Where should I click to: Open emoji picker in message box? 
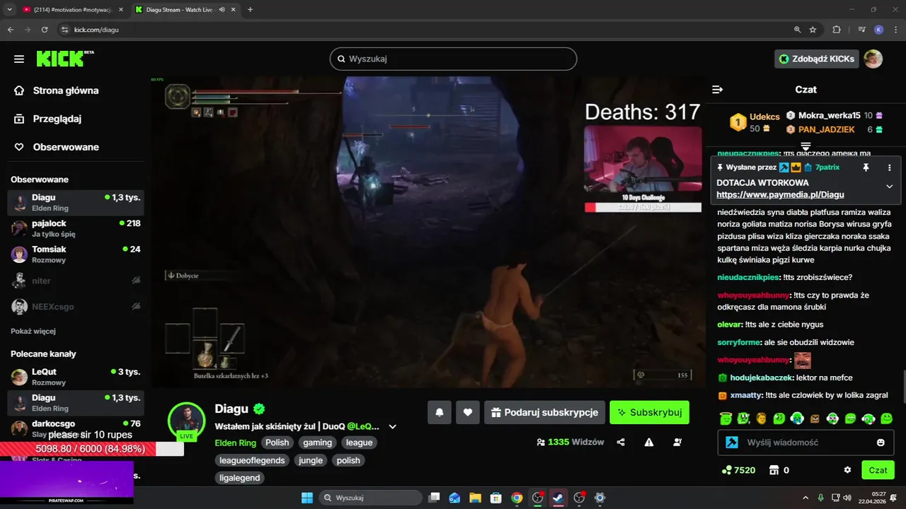tap(881, 443)
